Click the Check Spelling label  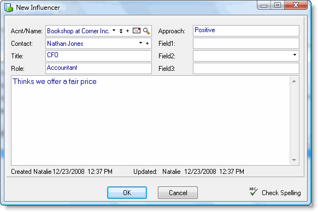coord(281,193)
